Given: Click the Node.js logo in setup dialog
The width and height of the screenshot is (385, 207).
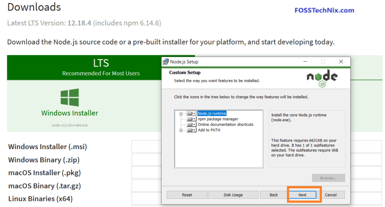Looking at the screenshot, I should (x=322, y=79).
